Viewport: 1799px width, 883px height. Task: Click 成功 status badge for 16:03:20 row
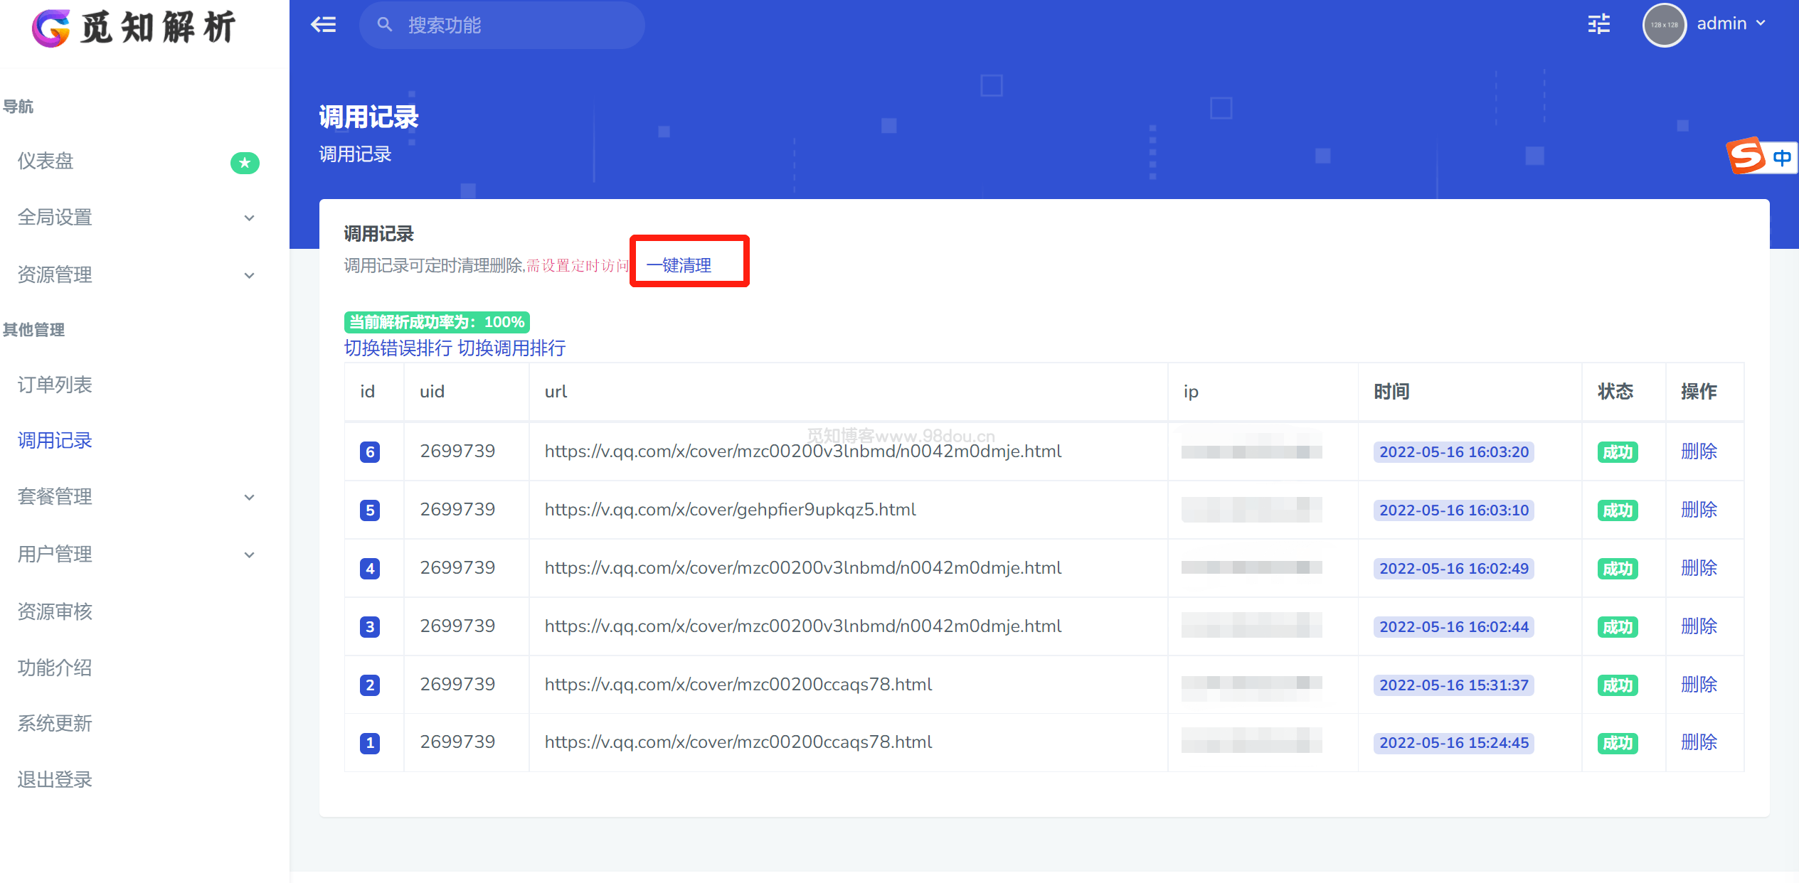1618,452
